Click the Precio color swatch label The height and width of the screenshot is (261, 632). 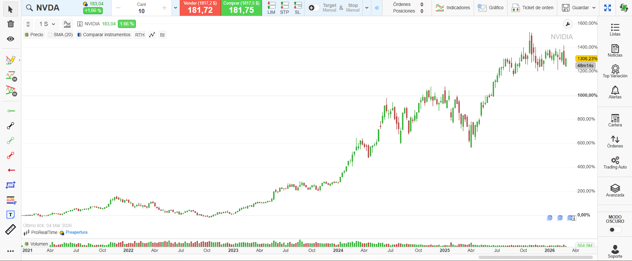pyautogui.click(x=34, y=35)
